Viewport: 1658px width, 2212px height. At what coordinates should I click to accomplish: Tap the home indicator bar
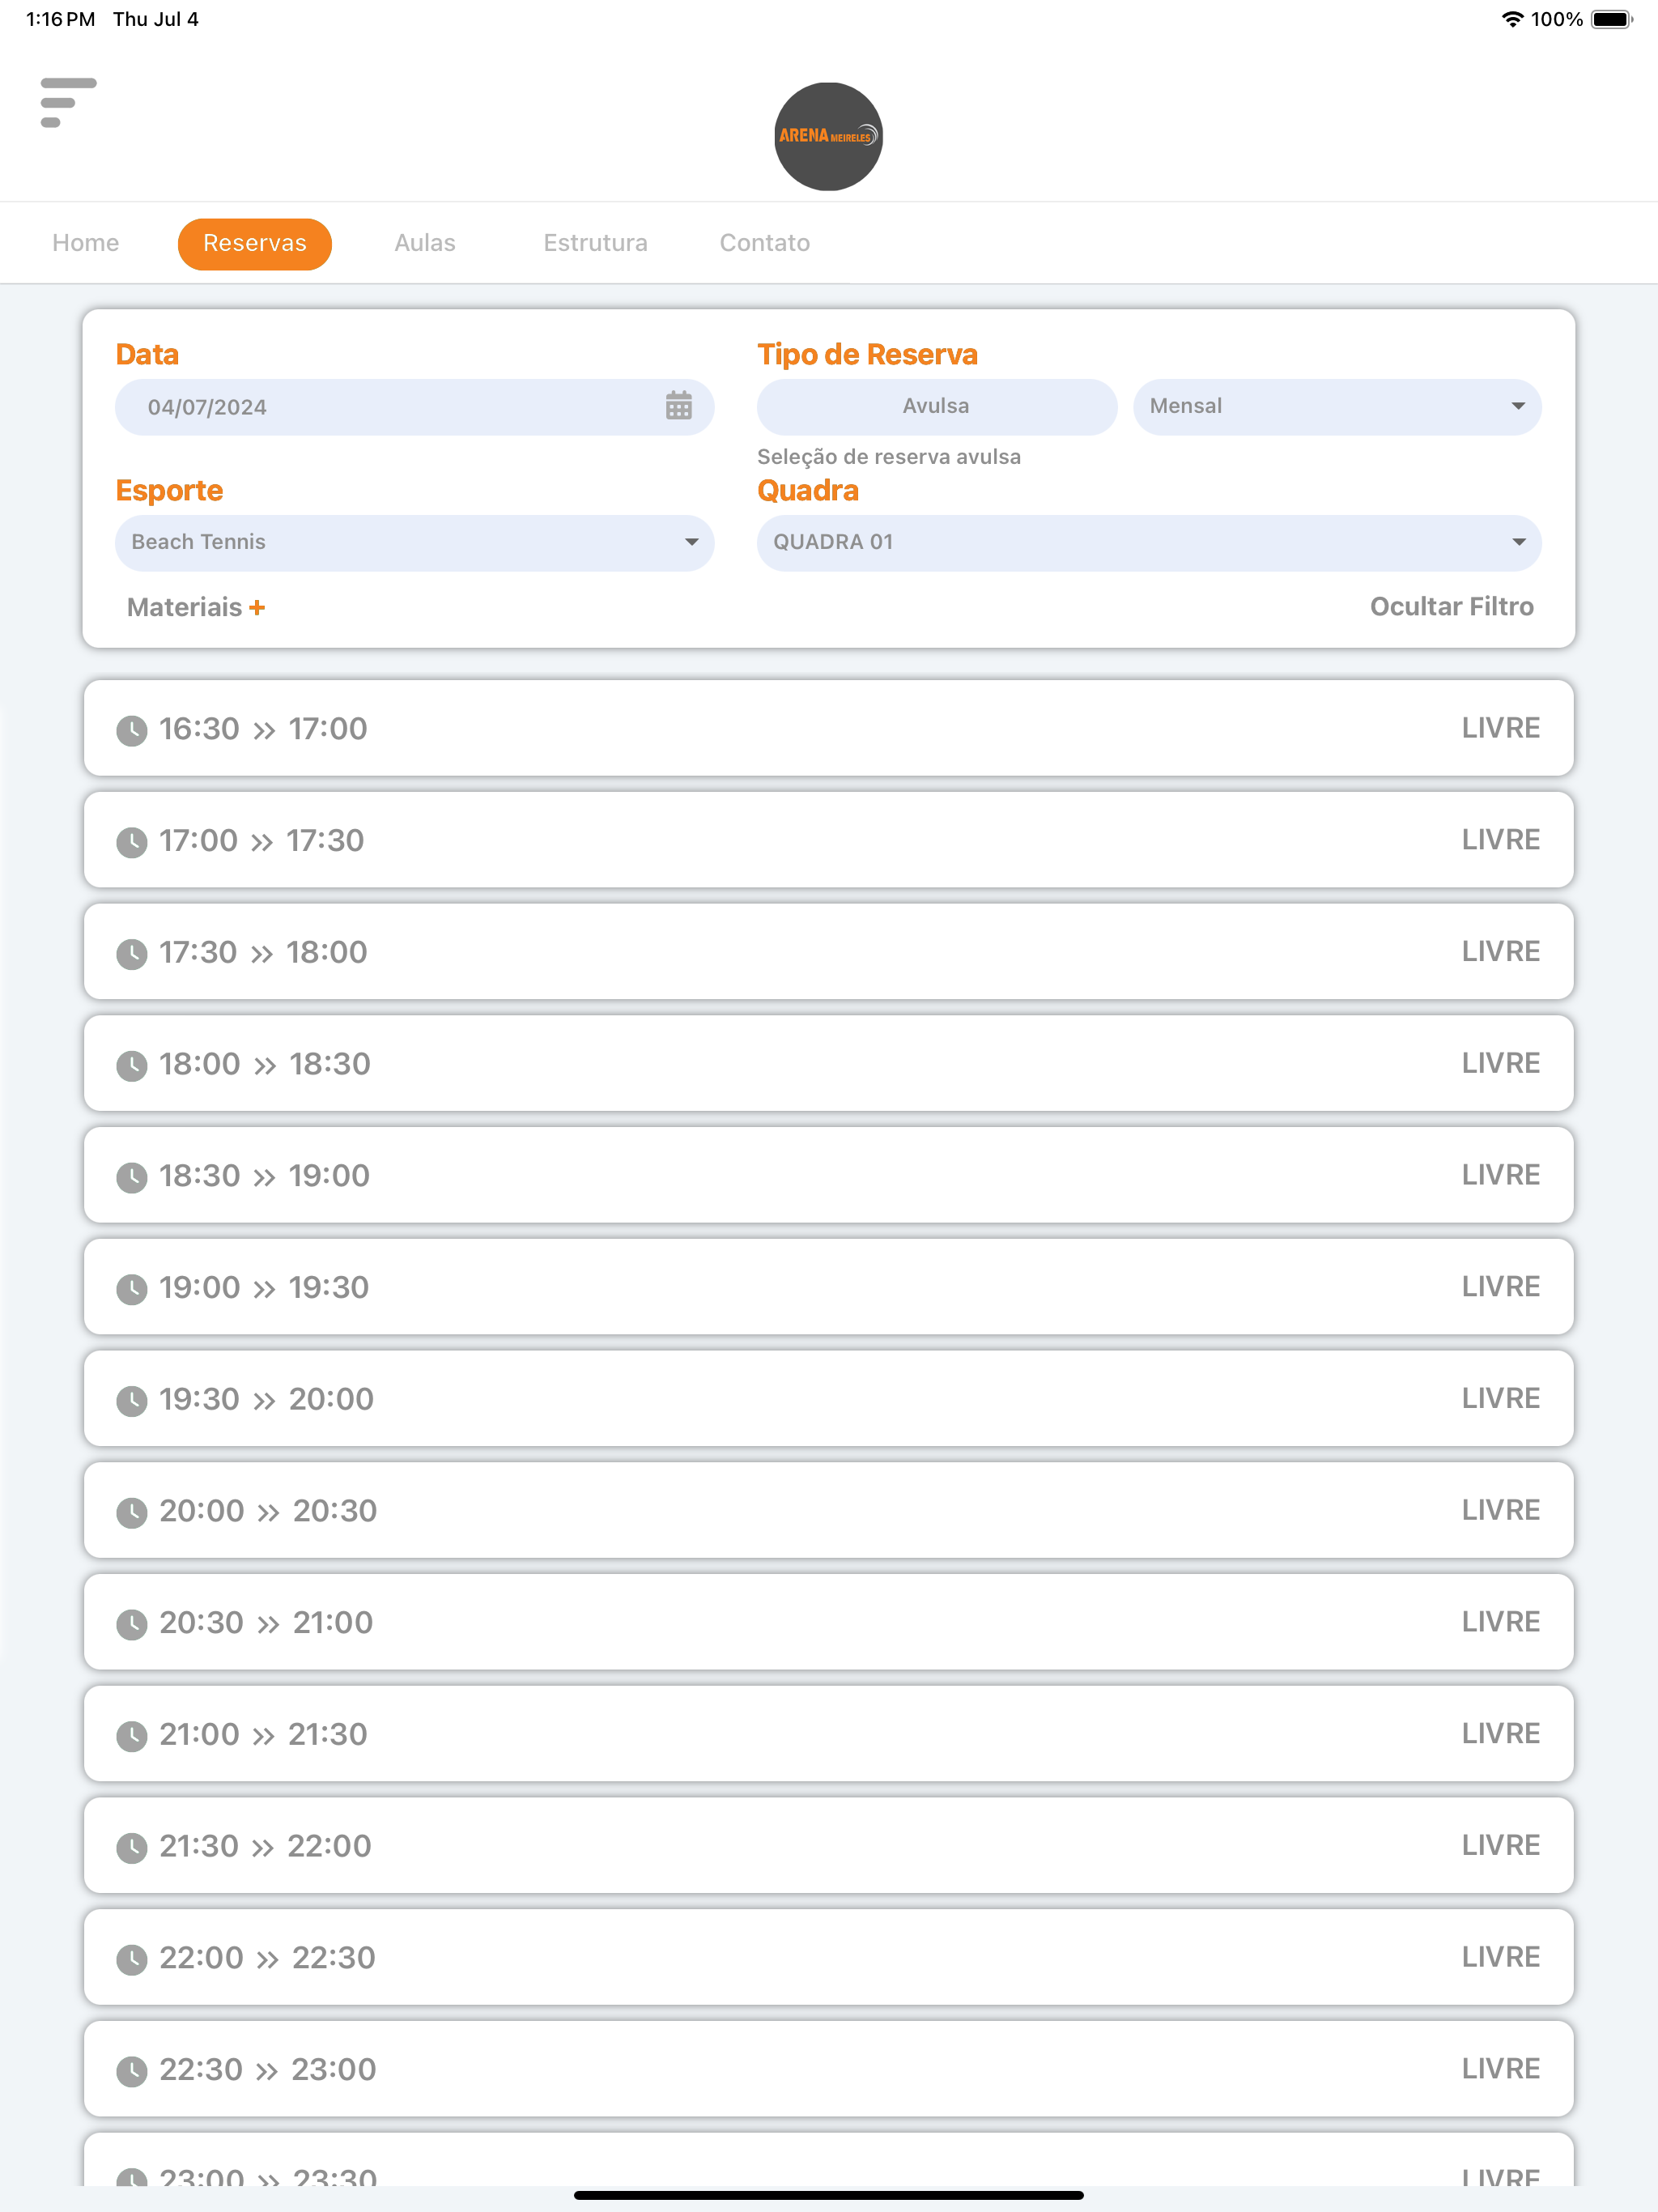click(828, 2195)
